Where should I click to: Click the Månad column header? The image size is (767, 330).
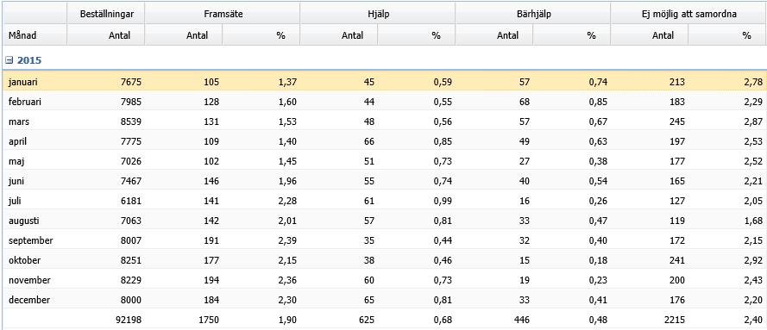click(35, 35)
